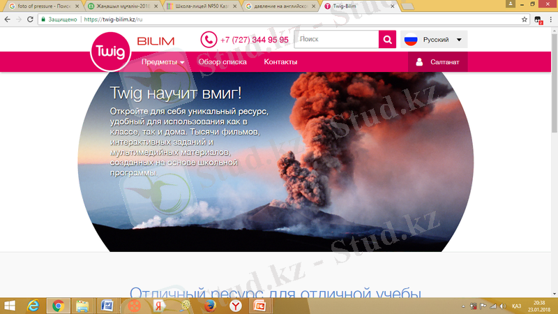The height and width of the screenshot is (314, 558).
Task: Reload the page with the refresh icon
Action: (x=32, y=20)
